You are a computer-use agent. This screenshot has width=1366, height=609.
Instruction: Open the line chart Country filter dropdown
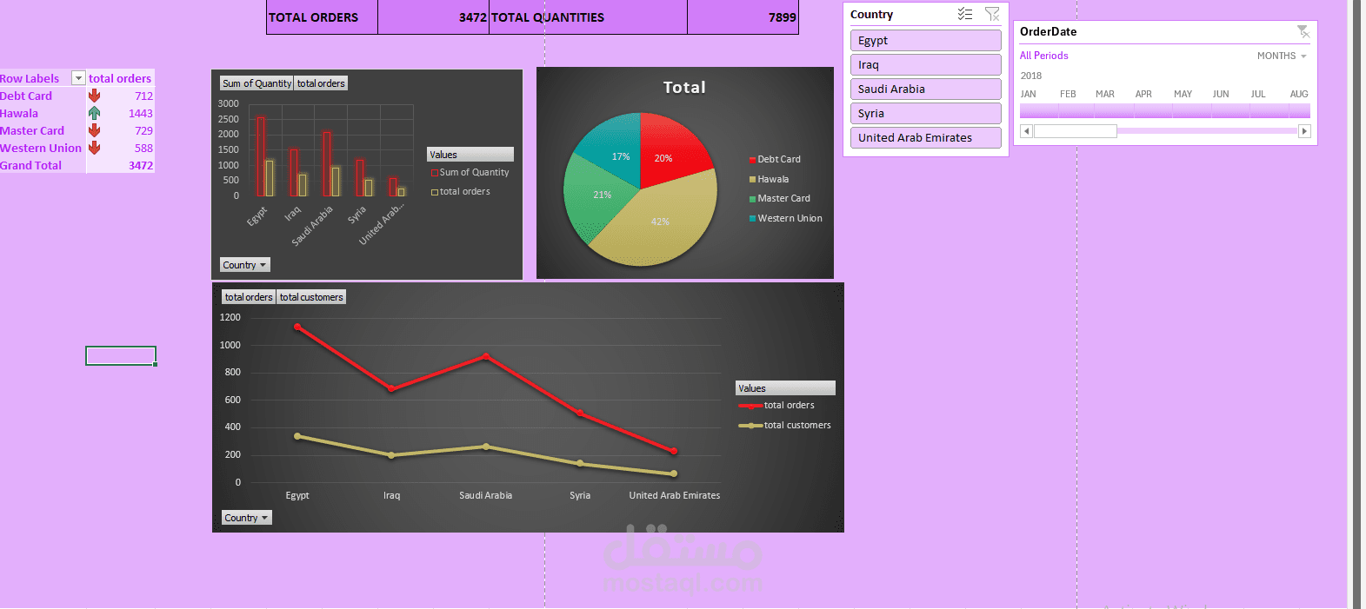[246, 518]
